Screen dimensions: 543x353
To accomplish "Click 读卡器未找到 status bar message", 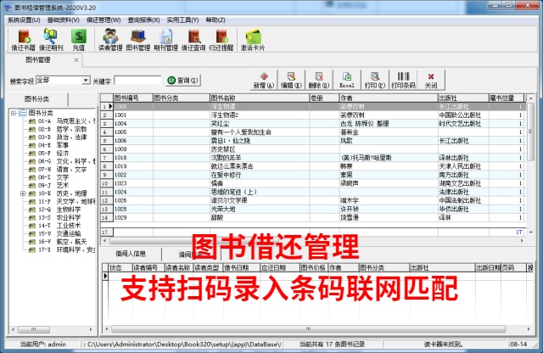I will pyautogui.click(x=443, y=344).
